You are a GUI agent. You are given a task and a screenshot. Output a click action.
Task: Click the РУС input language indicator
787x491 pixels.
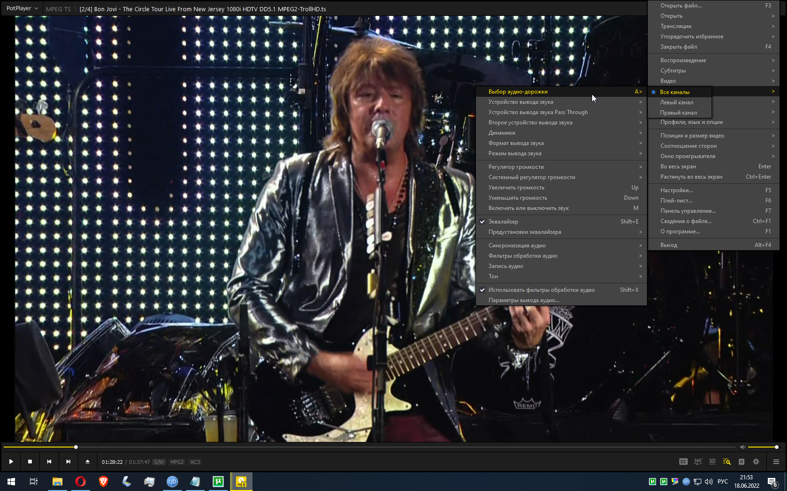tap(723, 482)
